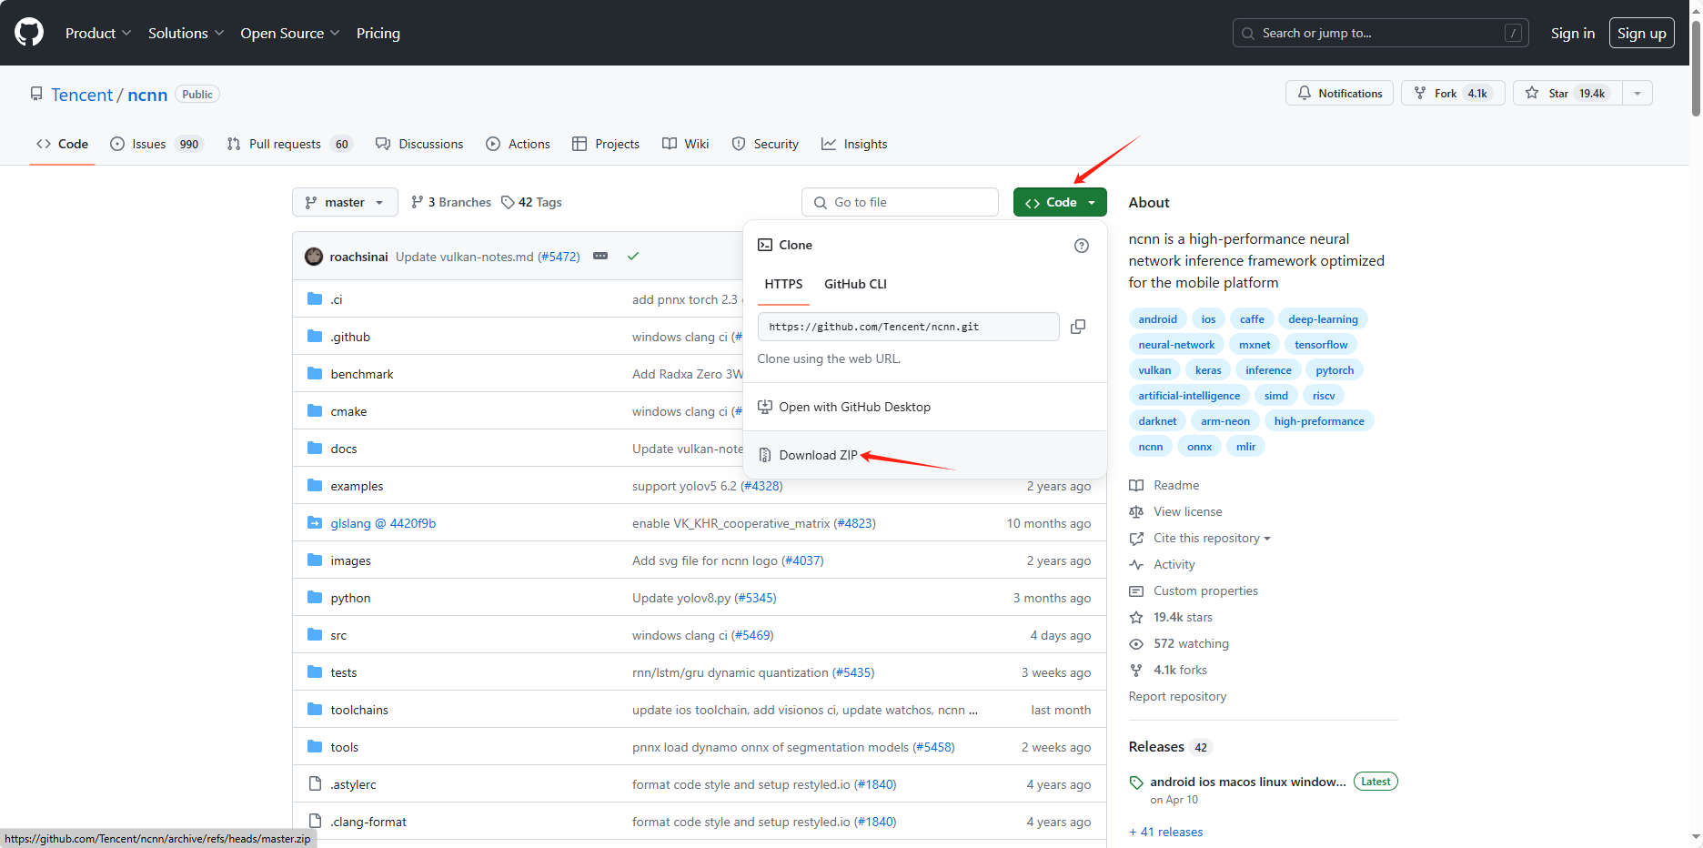
Task: Open the deep-learning topic tag
Action: click(1323, 319)
